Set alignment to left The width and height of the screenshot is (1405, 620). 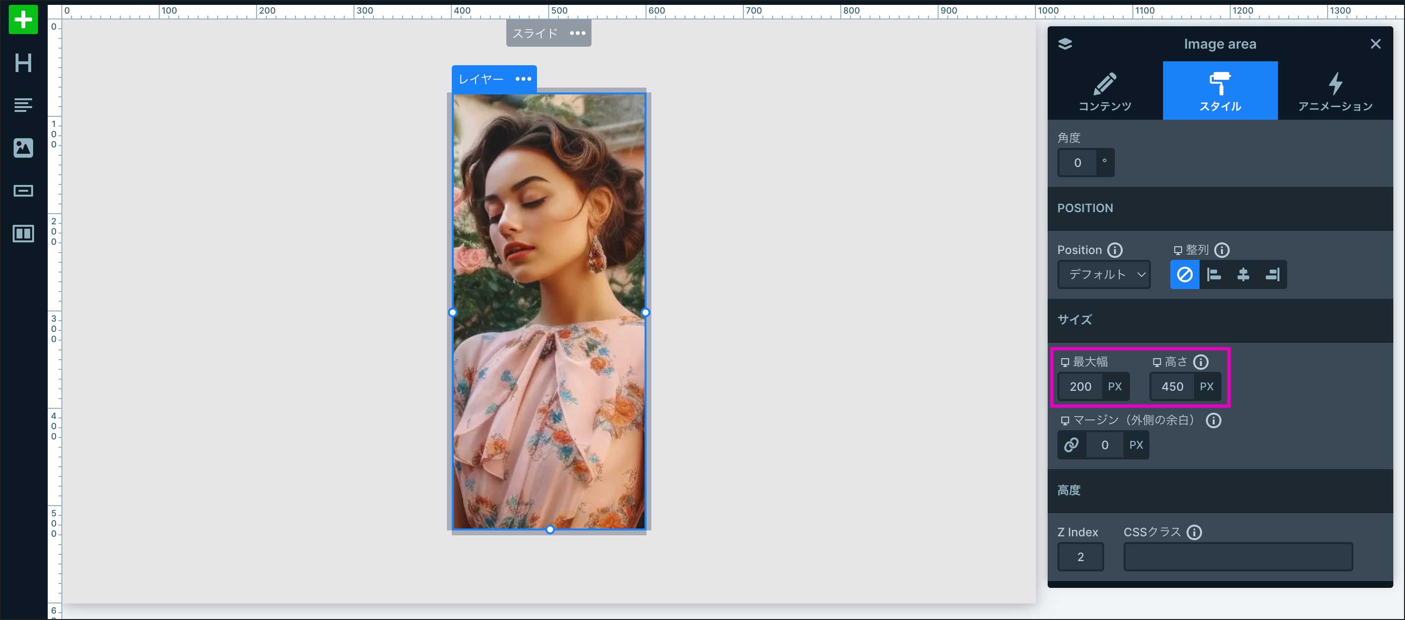click(1214, 274)
